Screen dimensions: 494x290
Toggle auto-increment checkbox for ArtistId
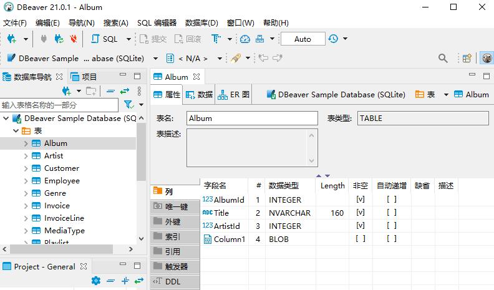tap(392, 225)
